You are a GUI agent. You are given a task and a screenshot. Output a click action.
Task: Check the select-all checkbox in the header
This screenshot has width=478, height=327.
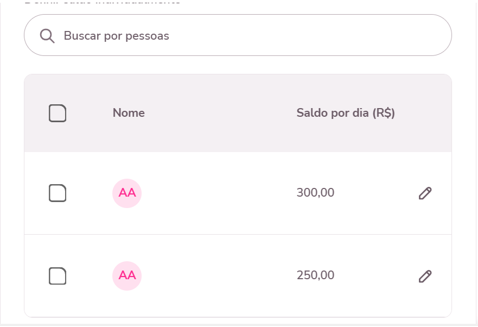[x=58, y=113]
